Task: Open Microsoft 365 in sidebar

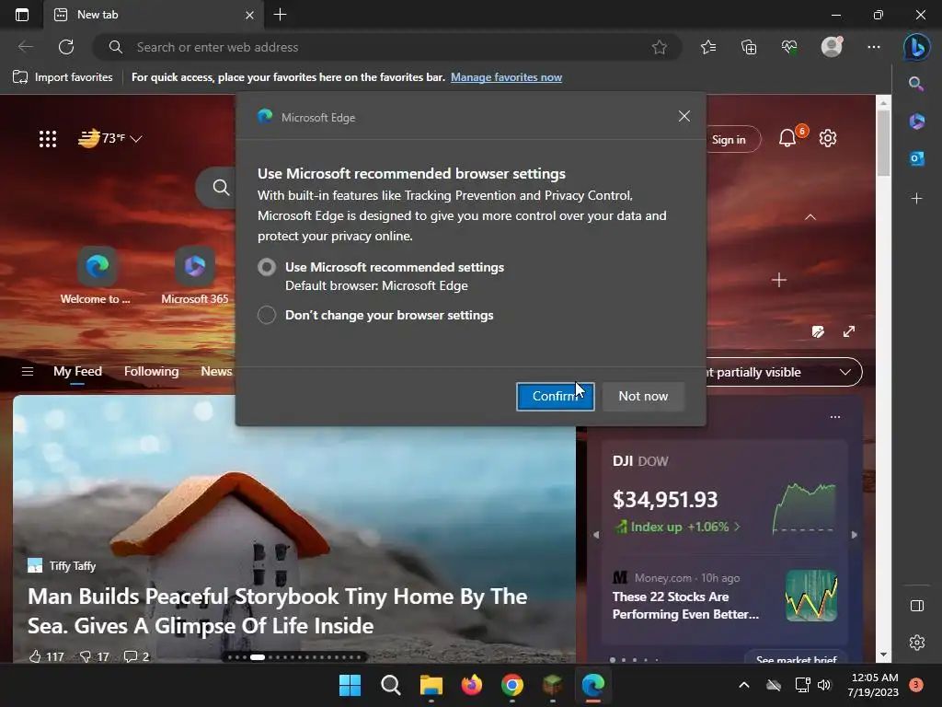Action: (916, 121)
